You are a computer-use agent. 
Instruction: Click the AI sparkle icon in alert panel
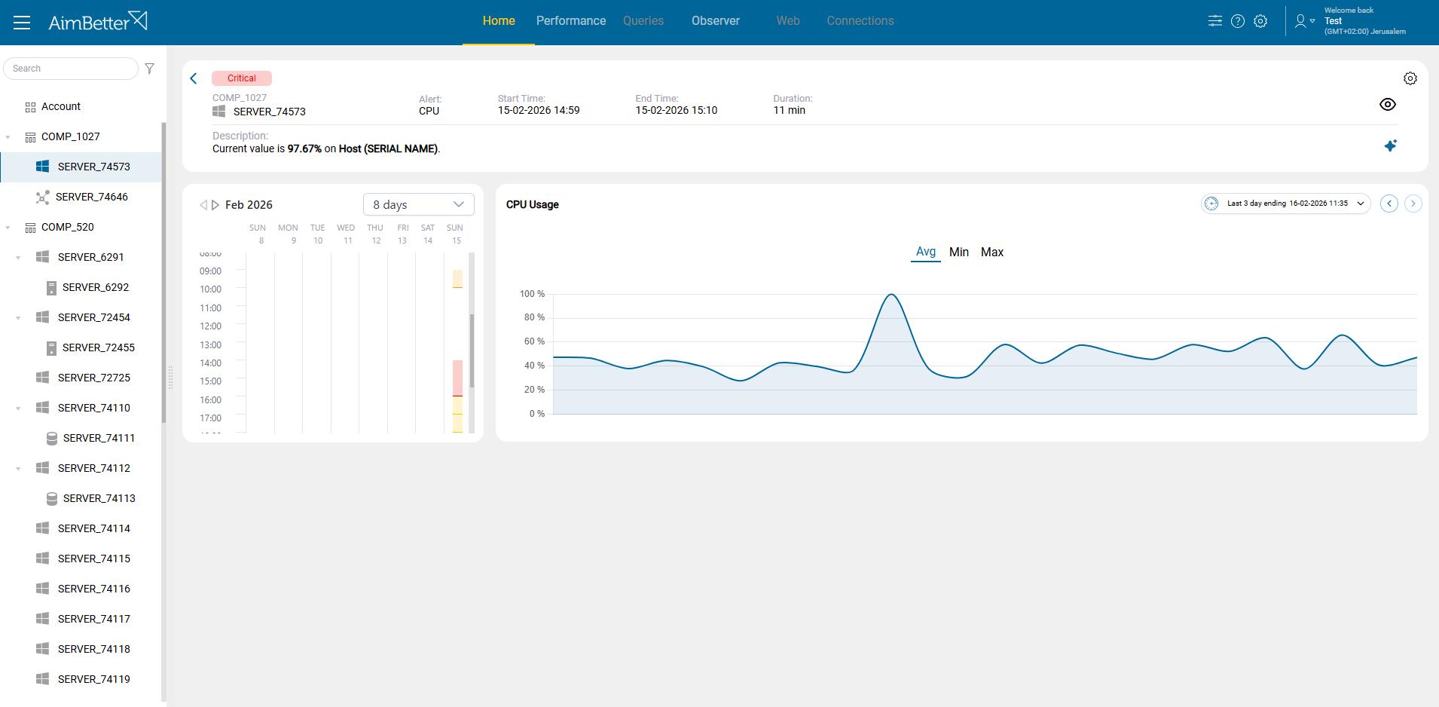[x=1390, y=145]
